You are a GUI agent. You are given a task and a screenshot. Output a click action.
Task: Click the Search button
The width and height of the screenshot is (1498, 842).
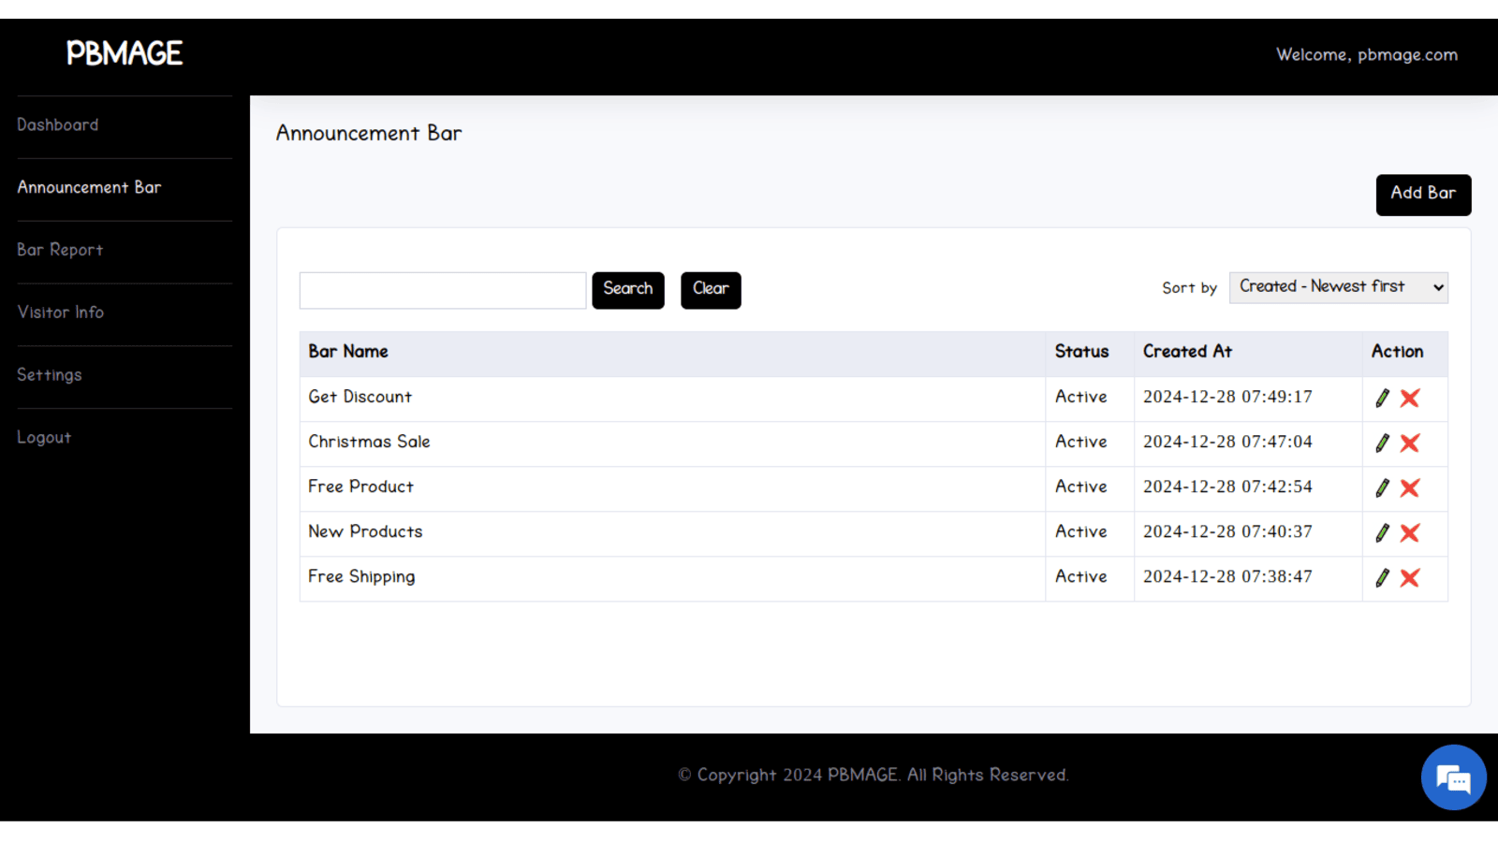tap(628, 290)
